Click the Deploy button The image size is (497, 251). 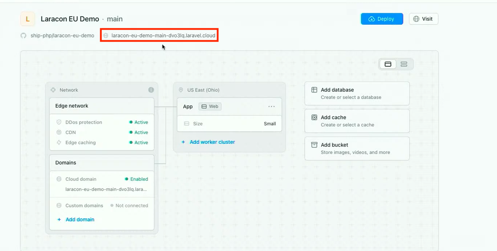[x=382, y=19]
